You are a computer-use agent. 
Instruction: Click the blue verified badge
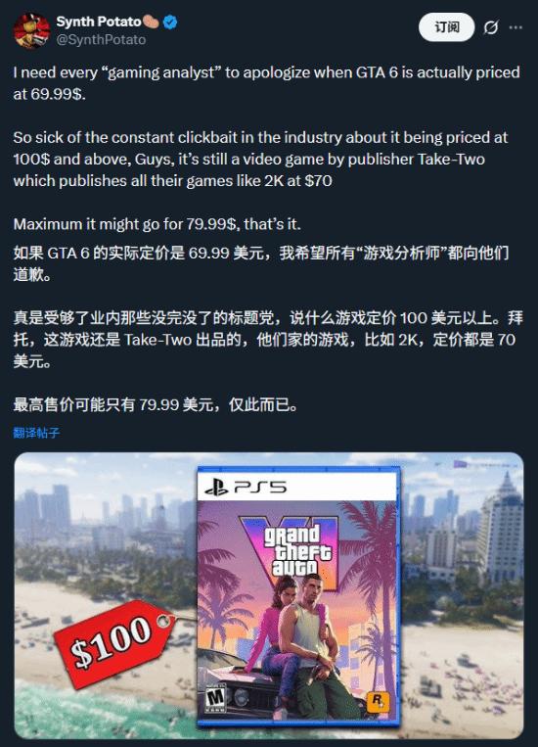click(170, 22)
